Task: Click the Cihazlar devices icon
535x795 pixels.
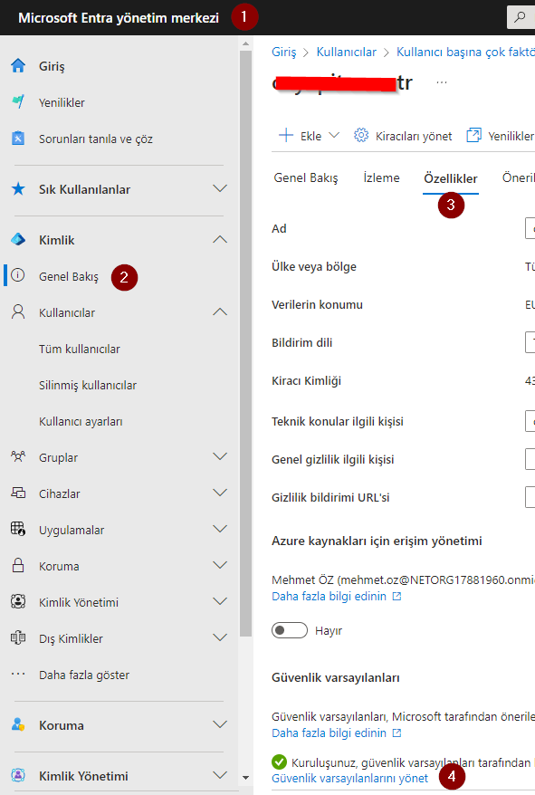Action: (18, 493)
